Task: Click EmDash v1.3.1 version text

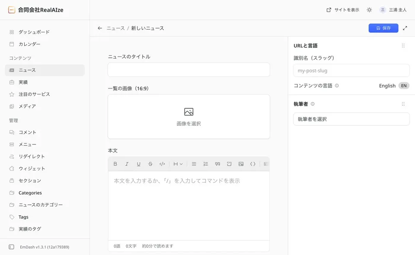Action: [45, 247]
